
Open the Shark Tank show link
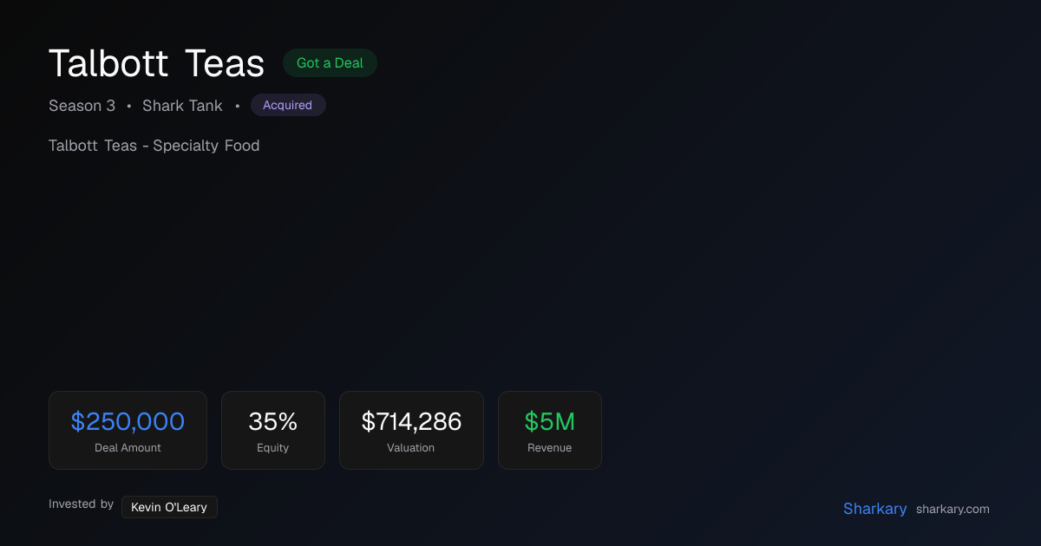[182, 106]
